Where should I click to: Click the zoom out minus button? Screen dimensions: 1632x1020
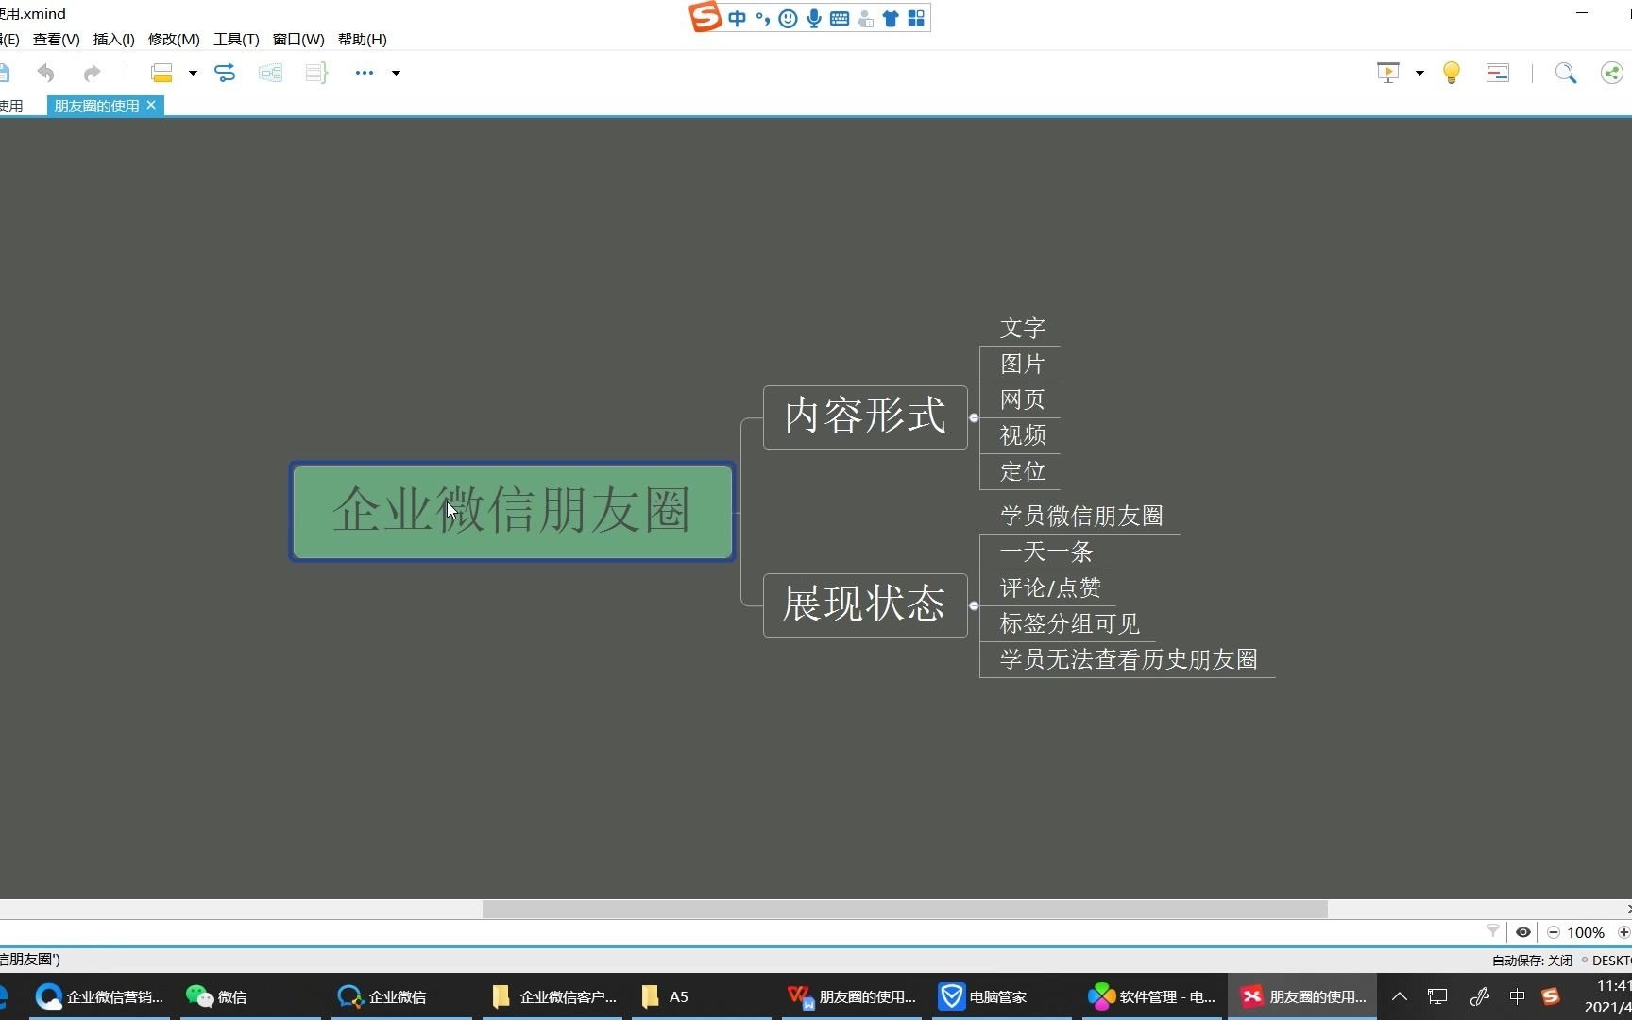1554,932
